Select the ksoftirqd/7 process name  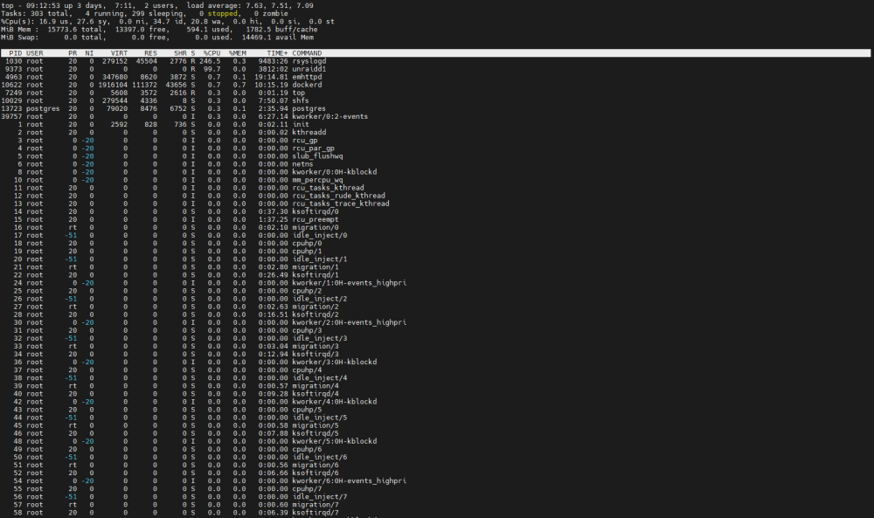316,513
